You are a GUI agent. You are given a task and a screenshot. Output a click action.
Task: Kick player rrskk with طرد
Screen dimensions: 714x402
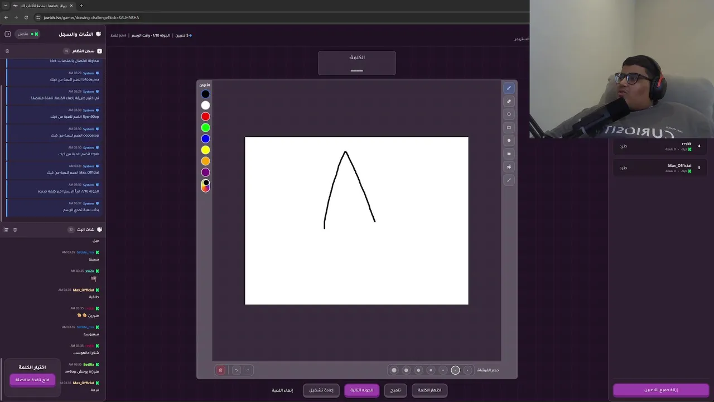(x=623, y=146)
